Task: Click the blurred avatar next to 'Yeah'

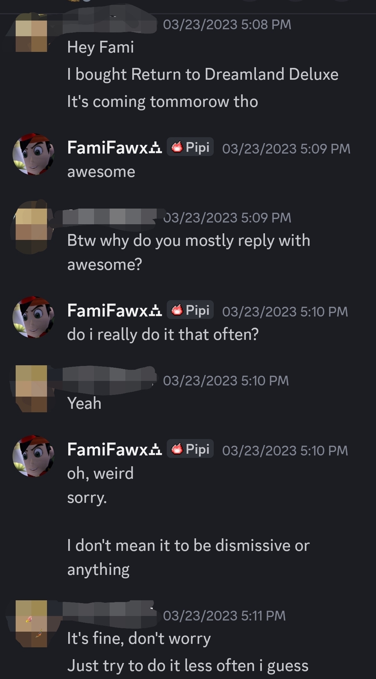Action: [x=31, y=388]
